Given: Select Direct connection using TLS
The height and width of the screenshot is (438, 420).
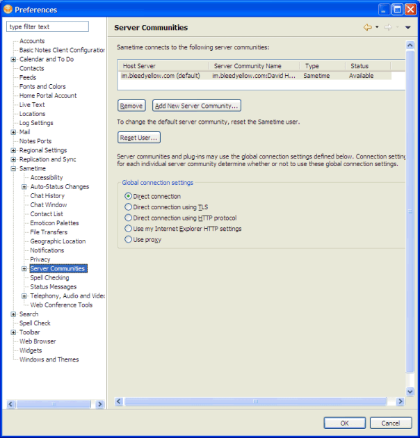Looking at the screenshot, I should click(x=128, y=207).
